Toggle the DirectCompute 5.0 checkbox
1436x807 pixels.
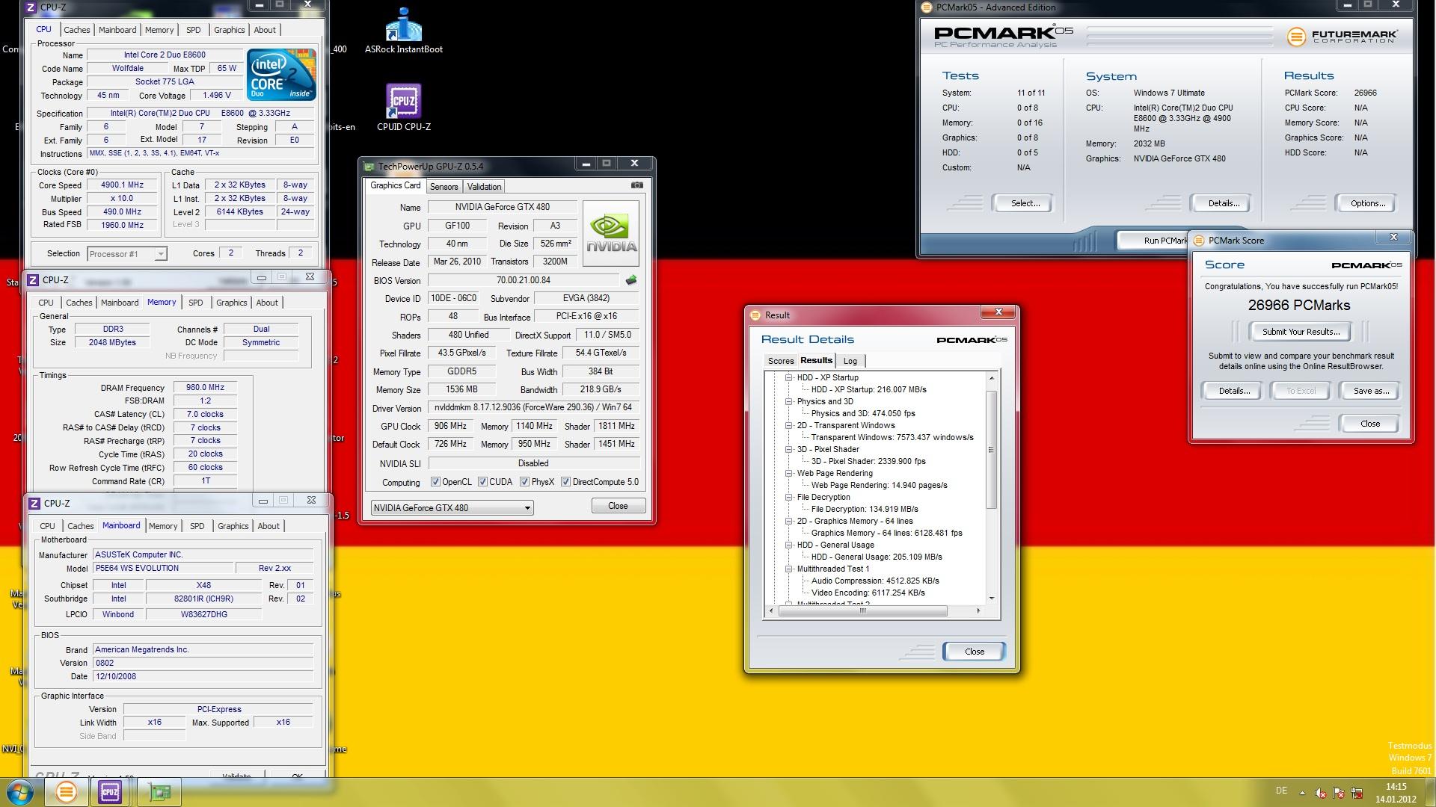coord(565,482)
